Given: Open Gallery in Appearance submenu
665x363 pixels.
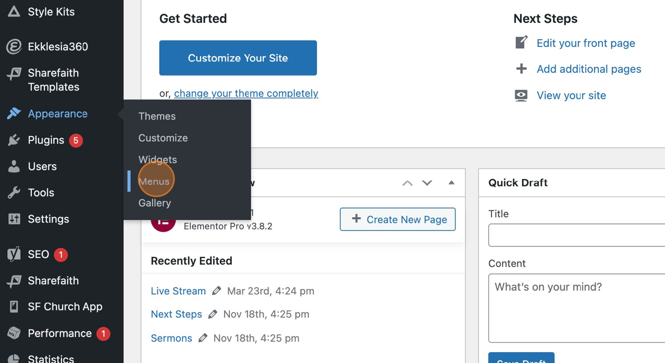Looking at the screenshot, I should (154, 203).
